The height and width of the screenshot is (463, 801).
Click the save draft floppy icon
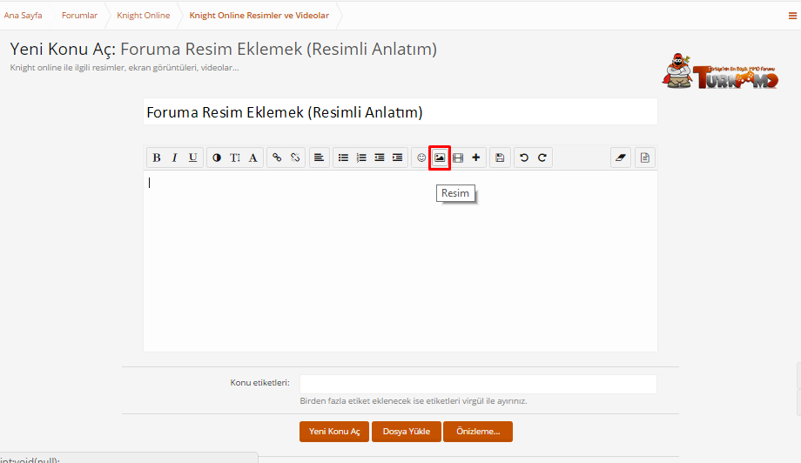coord(500,158)
